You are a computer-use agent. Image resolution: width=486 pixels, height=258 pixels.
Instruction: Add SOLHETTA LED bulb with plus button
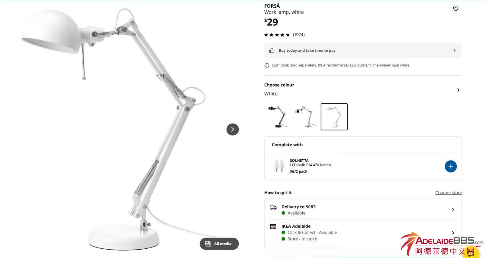click(451, 166)
